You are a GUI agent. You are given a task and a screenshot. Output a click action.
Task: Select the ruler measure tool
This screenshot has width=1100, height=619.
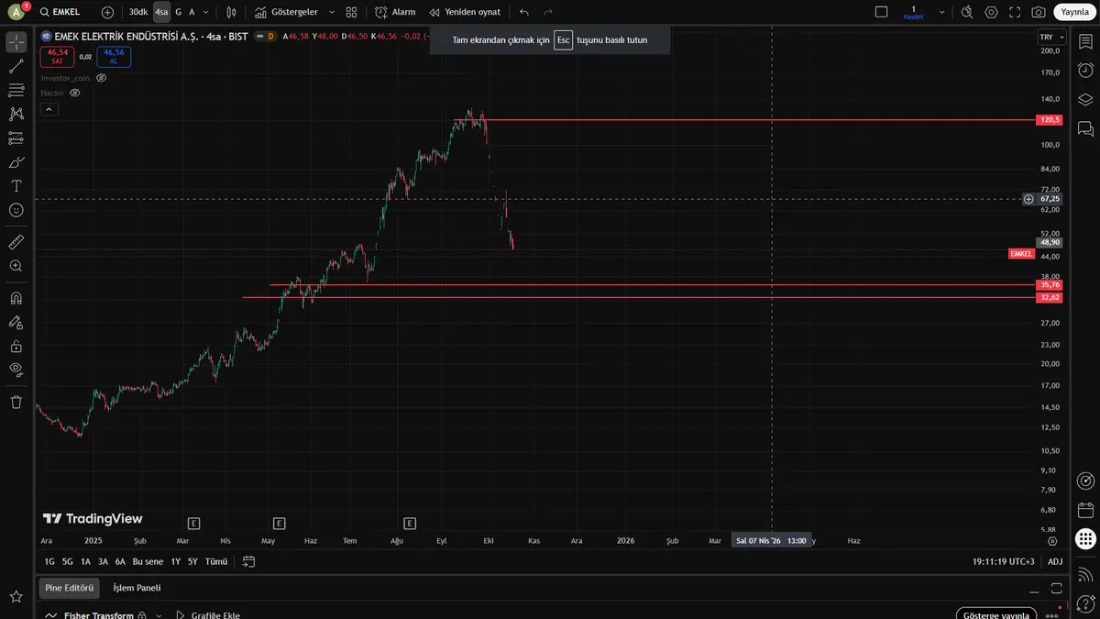[x=16, y=242]
